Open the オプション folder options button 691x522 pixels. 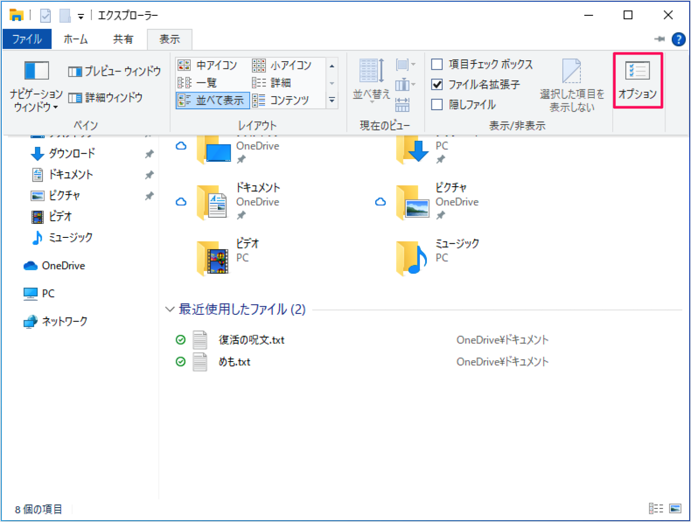[x=637, y=80]
